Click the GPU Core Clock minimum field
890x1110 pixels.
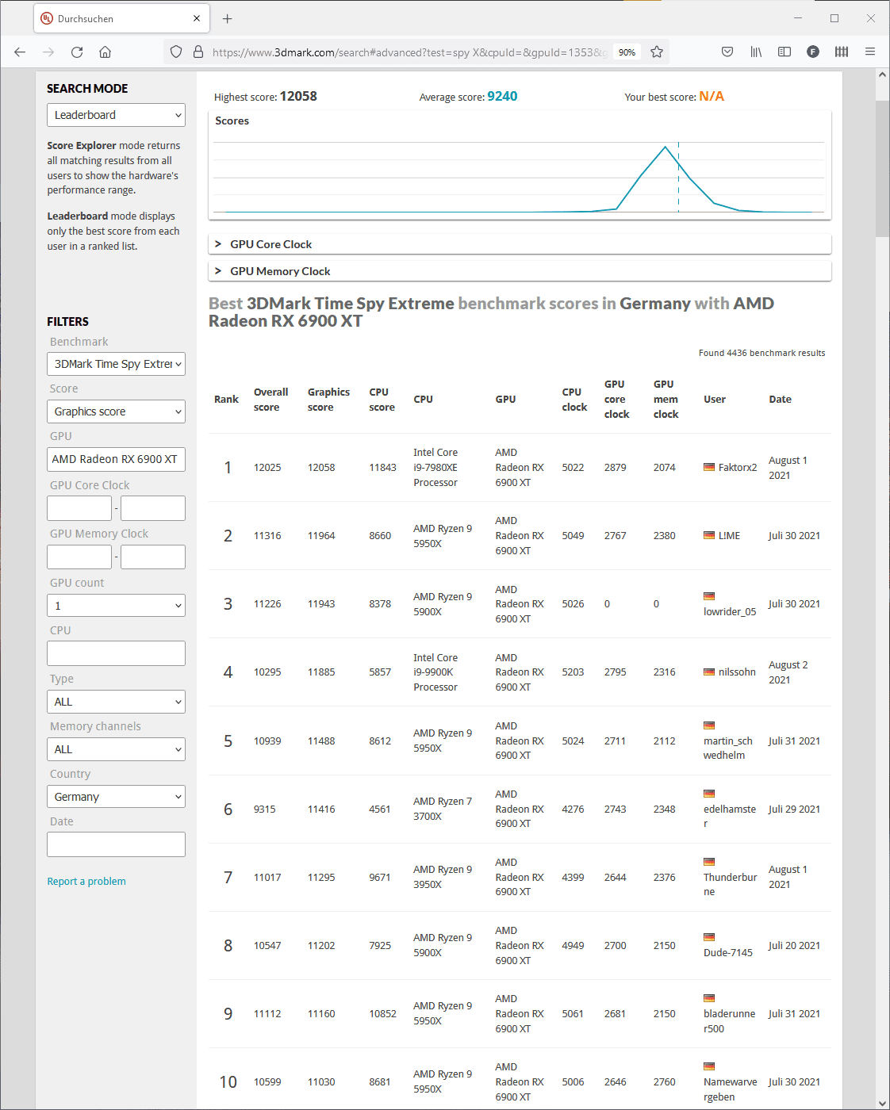tap(79, 508)
